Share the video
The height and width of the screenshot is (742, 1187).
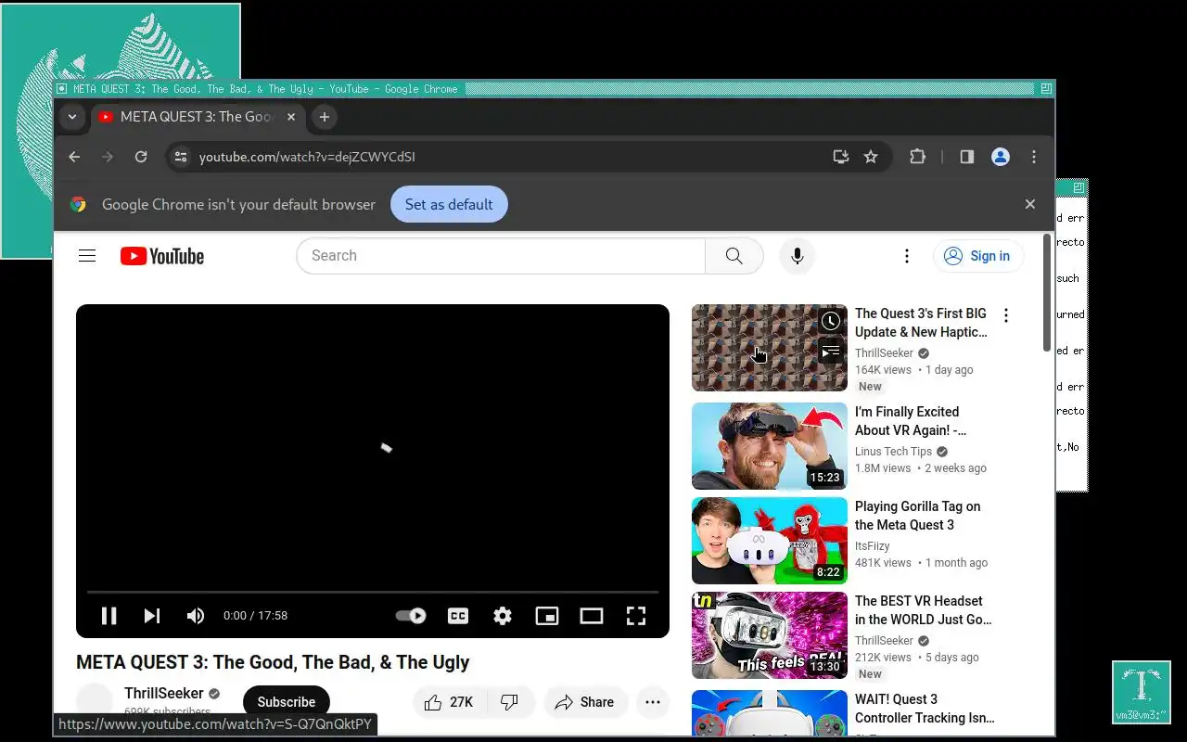(585, 702)
